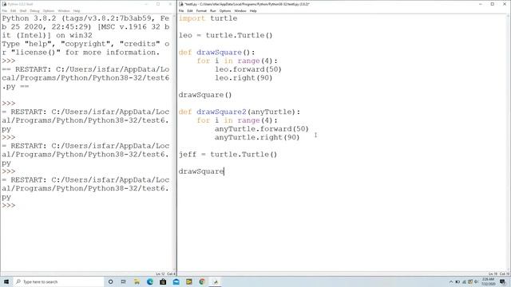This screenshot has width=511, height=287.
Task: Click the last 'drawSquare' line being typed
Action: click(x=201, y=171)
